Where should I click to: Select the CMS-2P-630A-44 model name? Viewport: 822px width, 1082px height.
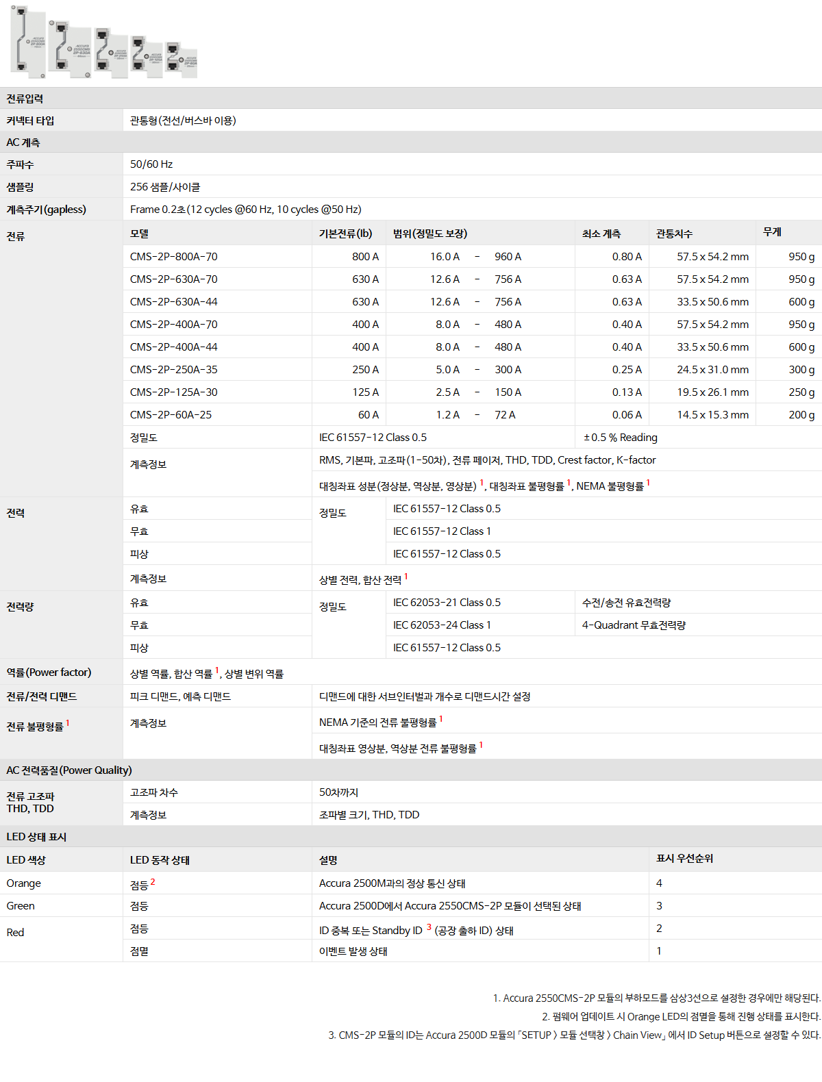(174, 302)
